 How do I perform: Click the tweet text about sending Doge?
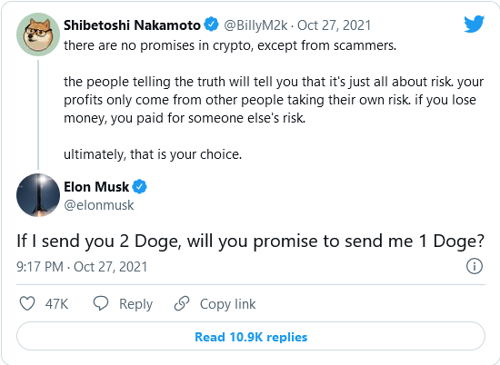click(x=251, y=242)
